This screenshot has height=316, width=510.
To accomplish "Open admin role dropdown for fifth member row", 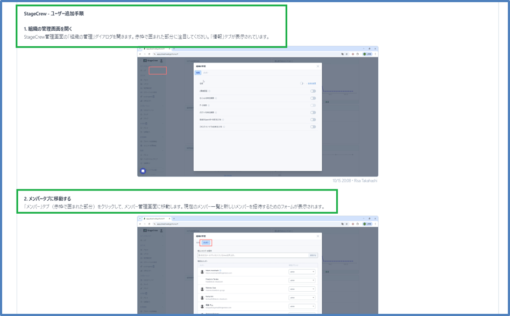I will (302, 306).
